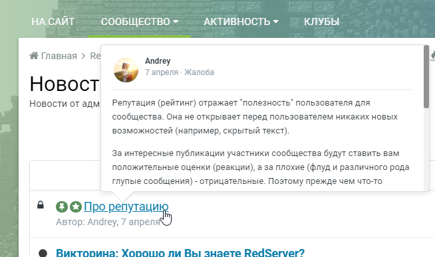Click the Новости heading text
This screenshot has height=257, width=435.
click(64, 84)
